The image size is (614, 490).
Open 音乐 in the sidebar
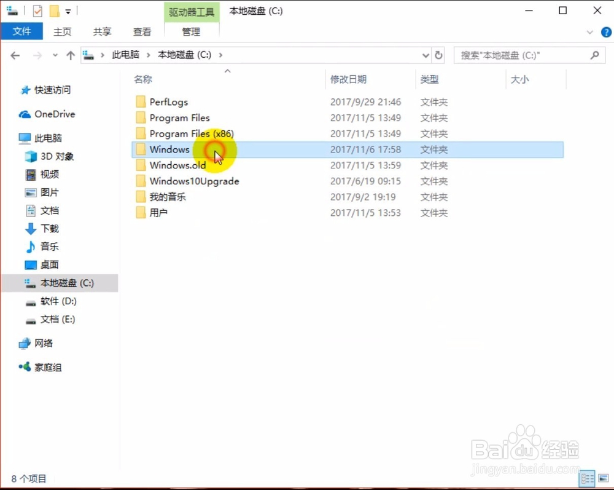(49, 247)
